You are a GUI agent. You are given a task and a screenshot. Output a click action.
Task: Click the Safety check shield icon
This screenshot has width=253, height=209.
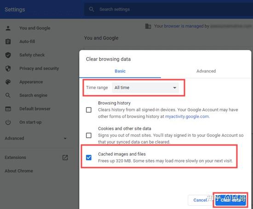pos(8,55)
